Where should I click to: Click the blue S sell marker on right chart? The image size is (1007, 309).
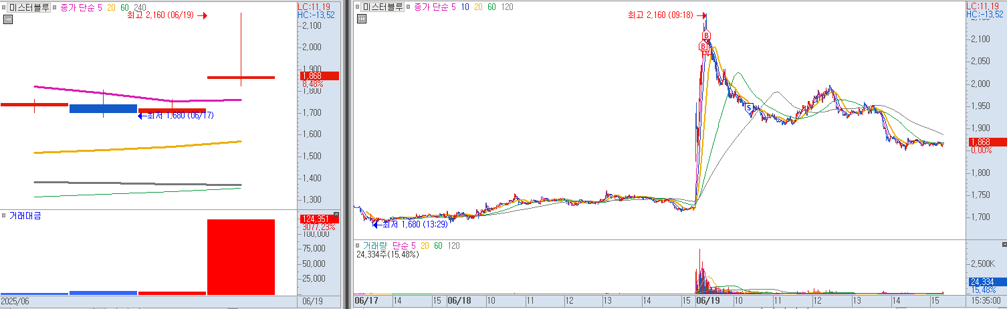tap(749, 107)
